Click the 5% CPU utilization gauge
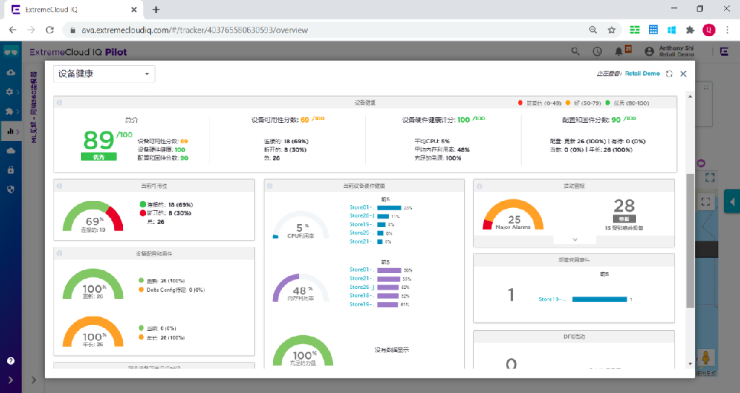740x393 pixels. coord(301,225)
